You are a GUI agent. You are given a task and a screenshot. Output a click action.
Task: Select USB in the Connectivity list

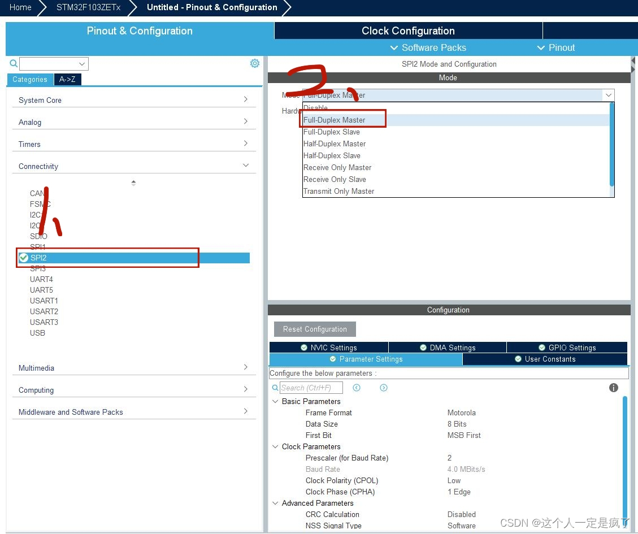[37, 333]
